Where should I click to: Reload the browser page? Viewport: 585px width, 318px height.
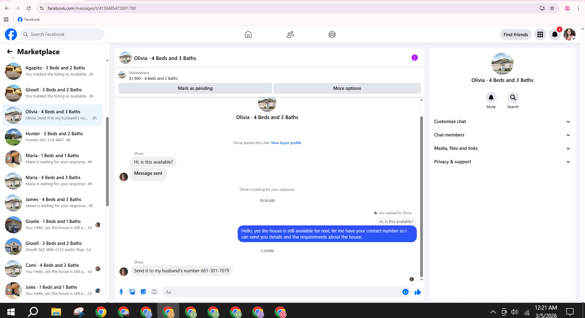click(29, 8)
